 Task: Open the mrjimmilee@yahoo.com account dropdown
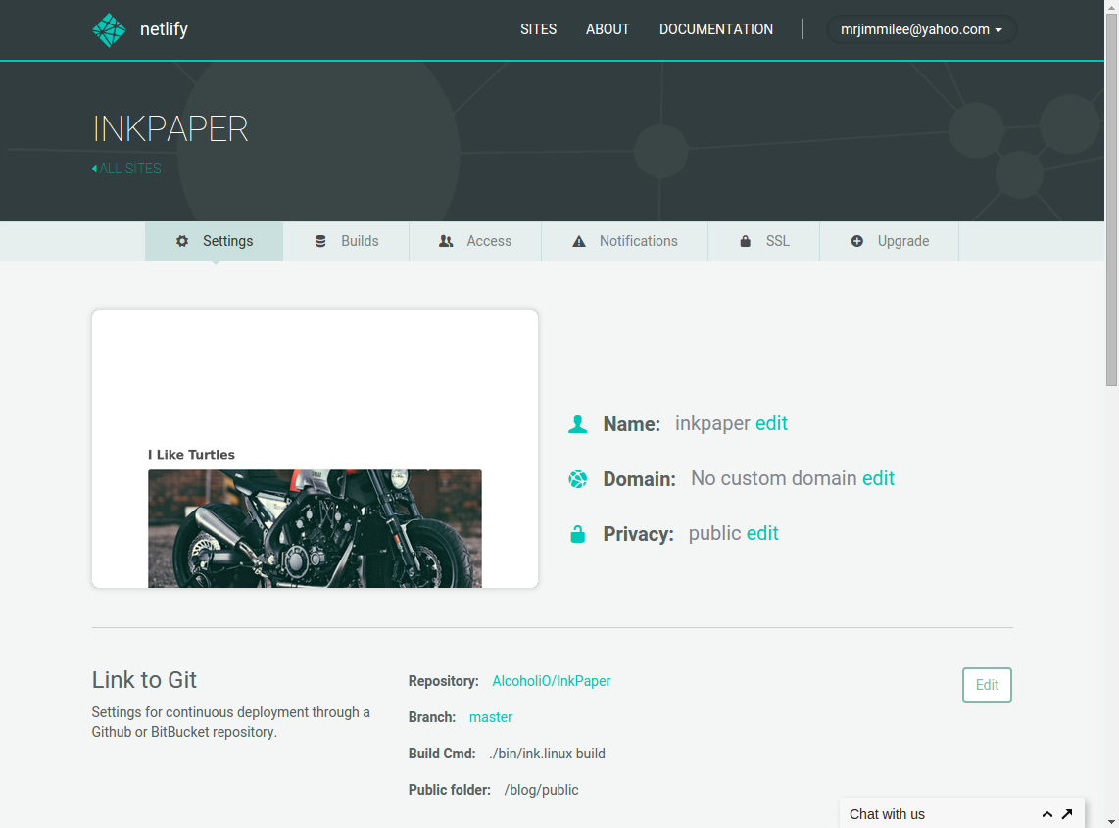(921, 29)
